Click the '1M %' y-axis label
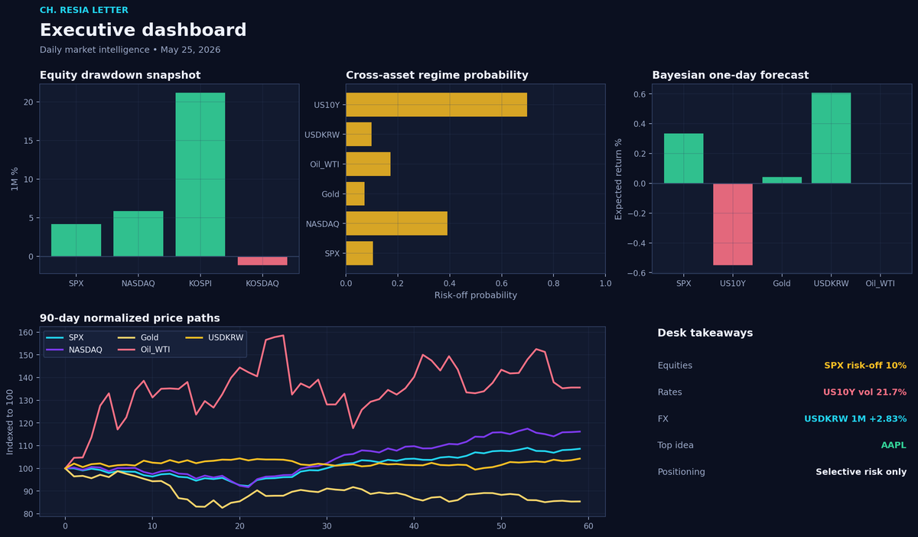 pyautogui.click(x=15, y=178)
